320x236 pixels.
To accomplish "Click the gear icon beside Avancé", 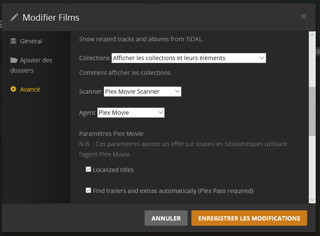I will [13, 89].
